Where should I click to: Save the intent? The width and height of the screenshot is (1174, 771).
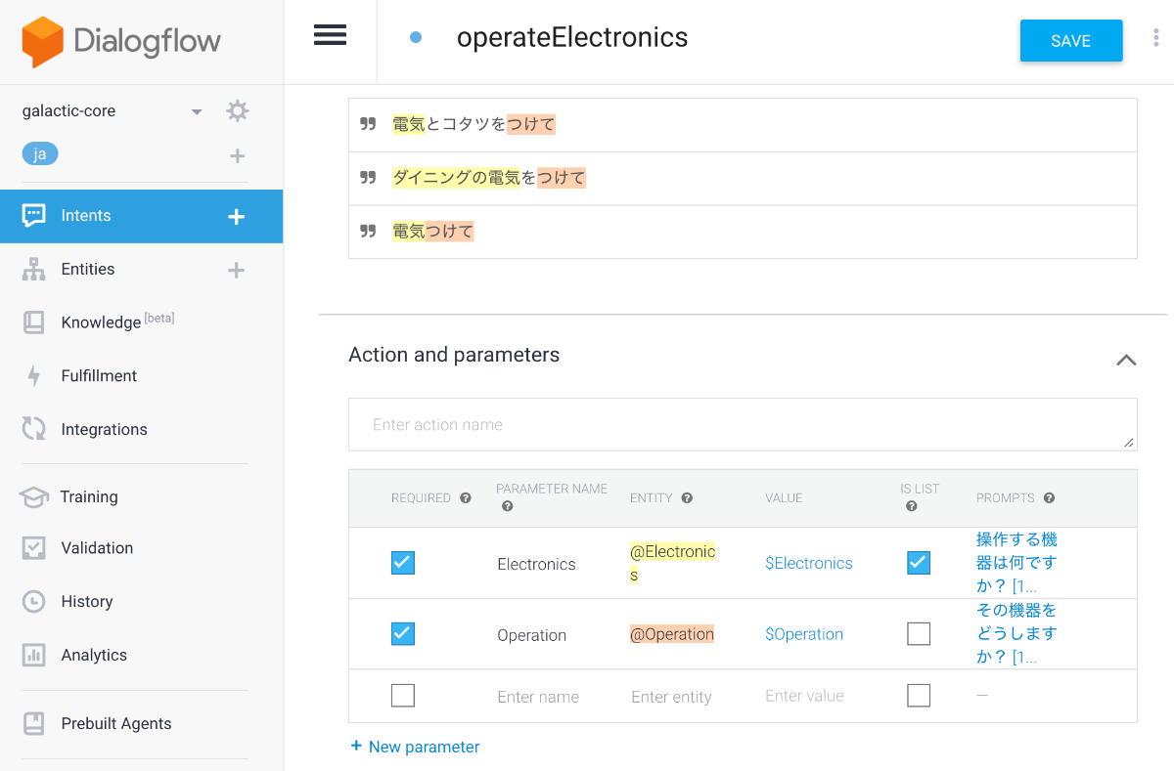pyautogui.click(x=1071, y=41)
